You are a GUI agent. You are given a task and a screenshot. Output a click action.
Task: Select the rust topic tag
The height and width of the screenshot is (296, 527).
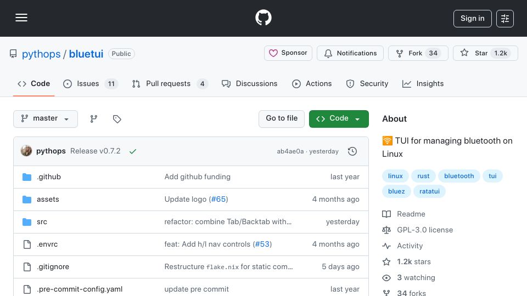(423, 176)
